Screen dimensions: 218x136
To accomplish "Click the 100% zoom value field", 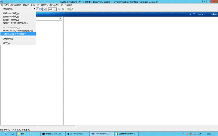I will [51, 9].
